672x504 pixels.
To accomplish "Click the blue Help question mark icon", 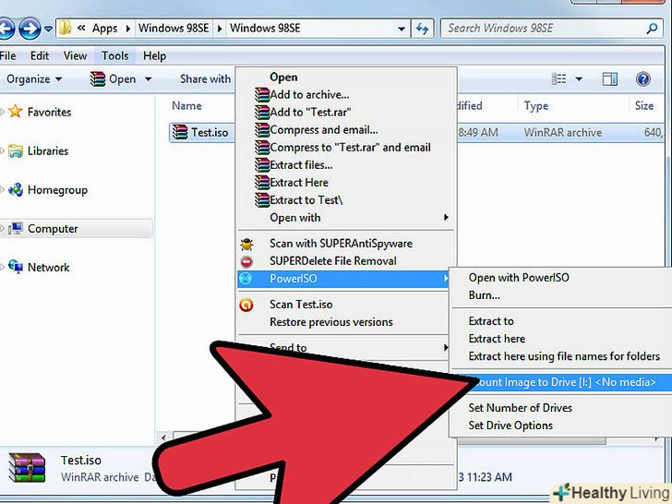I will [x=643, y=79].
